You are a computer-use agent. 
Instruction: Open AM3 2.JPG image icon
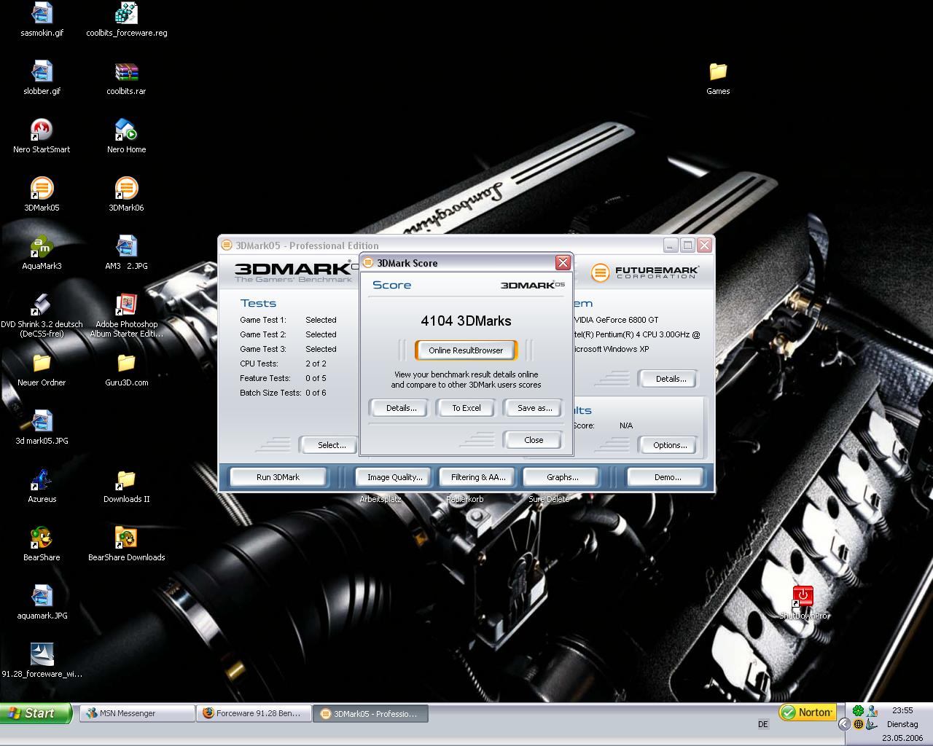click(x=126, y=253)
